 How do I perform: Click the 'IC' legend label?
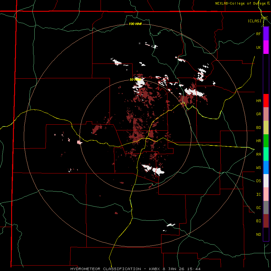point(258,195)
